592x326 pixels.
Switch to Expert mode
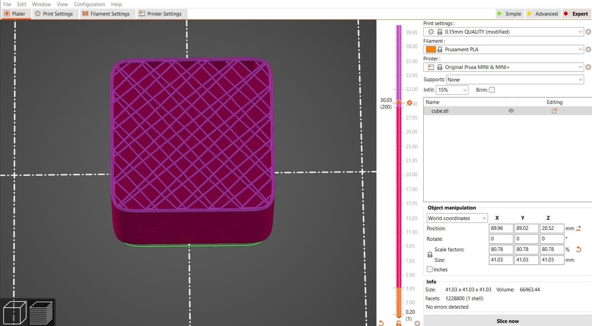pyautogui.click(x=576, y=14)
